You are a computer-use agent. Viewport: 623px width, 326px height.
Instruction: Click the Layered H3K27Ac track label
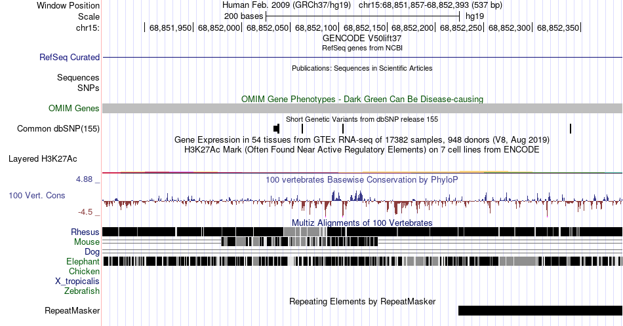click(43, 158)
